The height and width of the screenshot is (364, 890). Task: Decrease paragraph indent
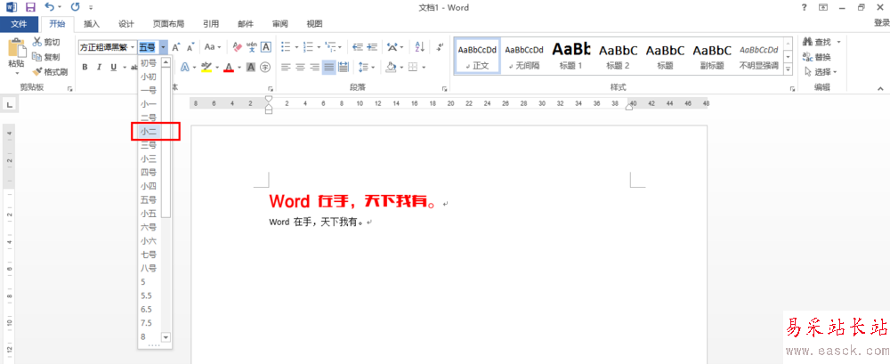pyautogui.click(x=358, y=46)
